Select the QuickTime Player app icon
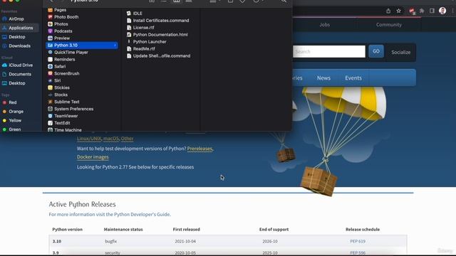 click(50, 52)
